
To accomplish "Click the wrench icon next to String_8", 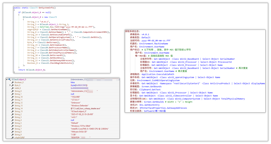I will [13, 132].
